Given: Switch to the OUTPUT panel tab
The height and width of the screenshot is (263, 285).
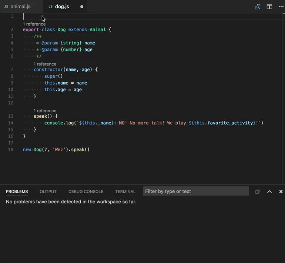Looking at the screenshot, I should (x=48, y=192).
